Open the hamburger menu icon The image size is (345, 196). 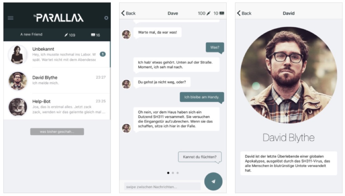point(11,18)
